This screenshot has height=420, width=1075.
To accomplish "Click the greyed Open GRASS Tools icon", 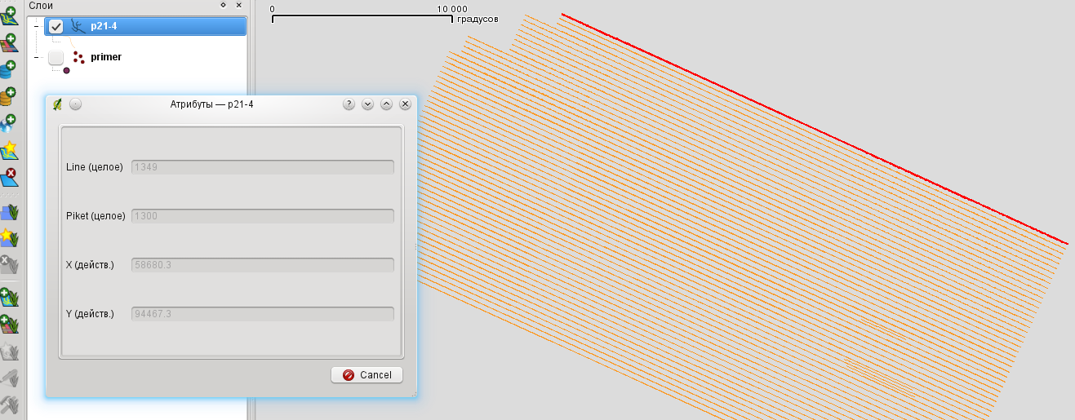I will tap(10, 405).
